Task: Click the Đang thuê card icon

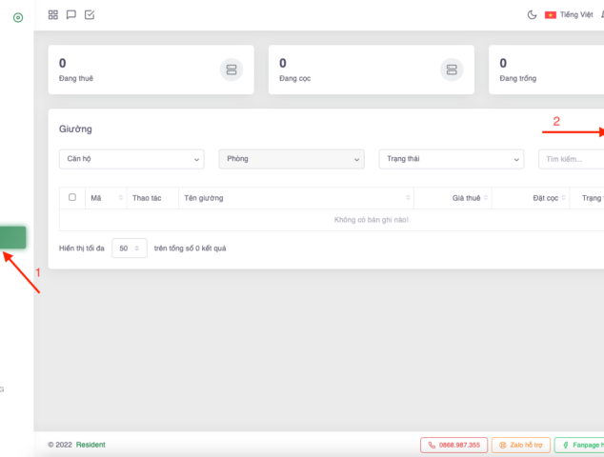Action: [x=230, y=70]
